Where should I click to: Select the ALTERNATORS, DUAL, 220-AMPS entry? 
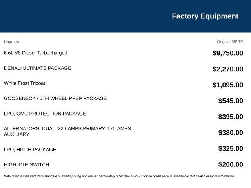click(x=67, y=132)
